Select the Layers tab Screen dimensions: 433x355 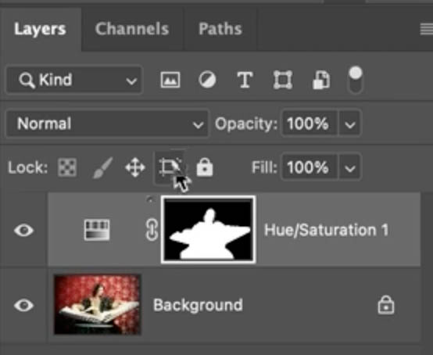[x=40, y=29]
